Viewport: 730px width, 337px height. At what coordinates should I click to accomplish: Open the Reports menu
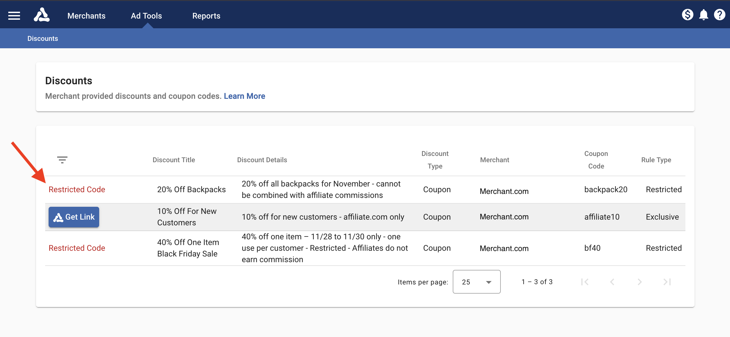click(206, 16)
